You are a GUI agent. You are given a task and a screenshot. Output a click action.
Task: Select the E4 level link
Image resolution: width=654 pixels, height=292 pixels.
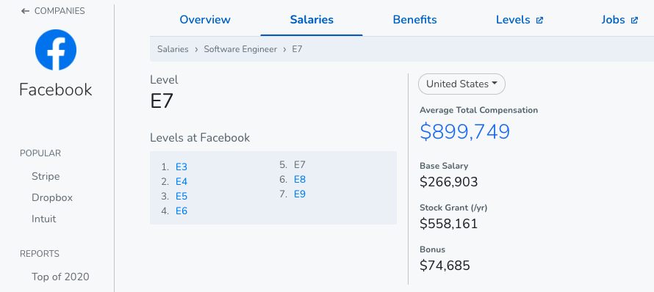[x=182, y=182]
